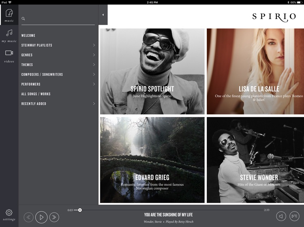Open Steinway Playlists menu item

click(58, 45)
